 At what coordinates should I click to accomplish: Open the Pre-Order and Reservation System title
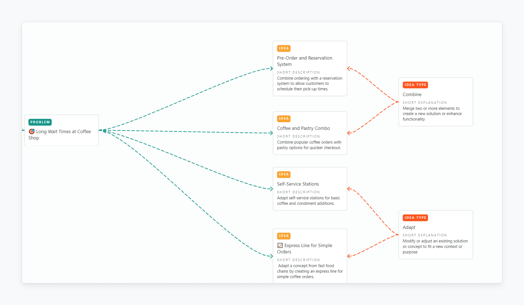click(x=304, y=61)
